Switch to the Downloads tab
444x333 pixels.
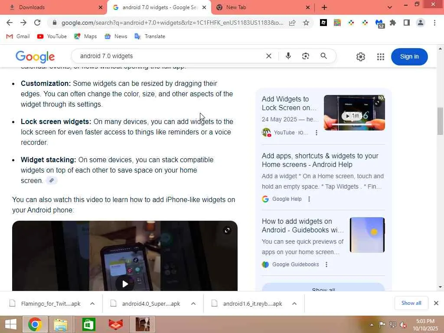click(54, 7)
